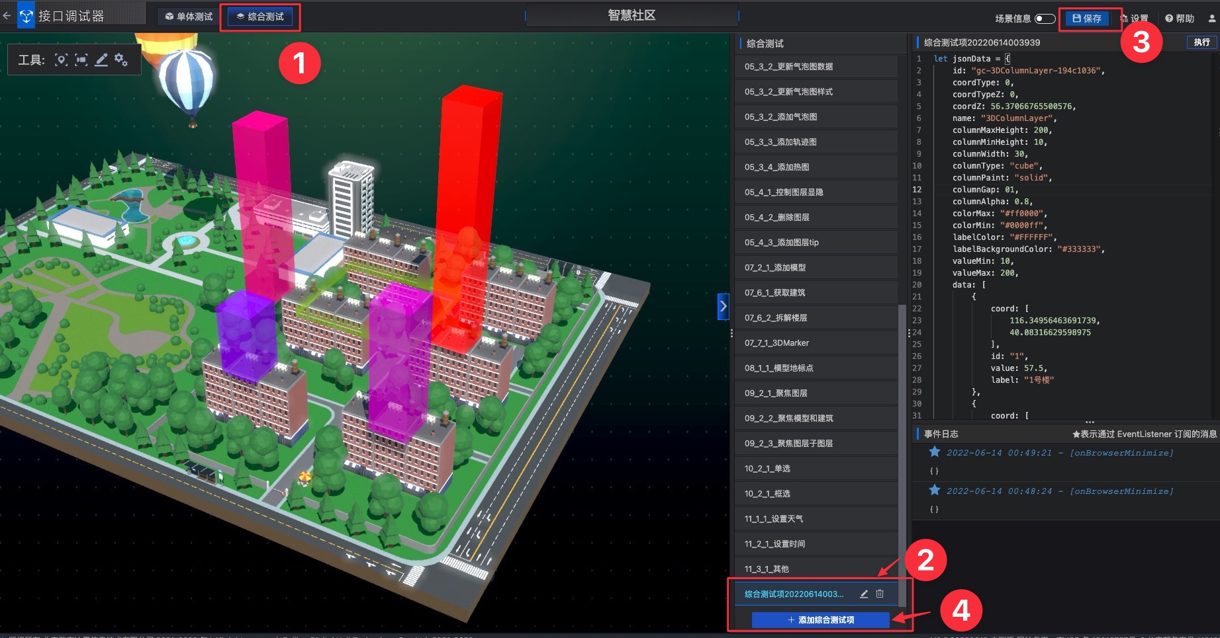Open the 设置 settings menu
The height and width of the screenshot is (638, 1220).
tap(1135, 19)
